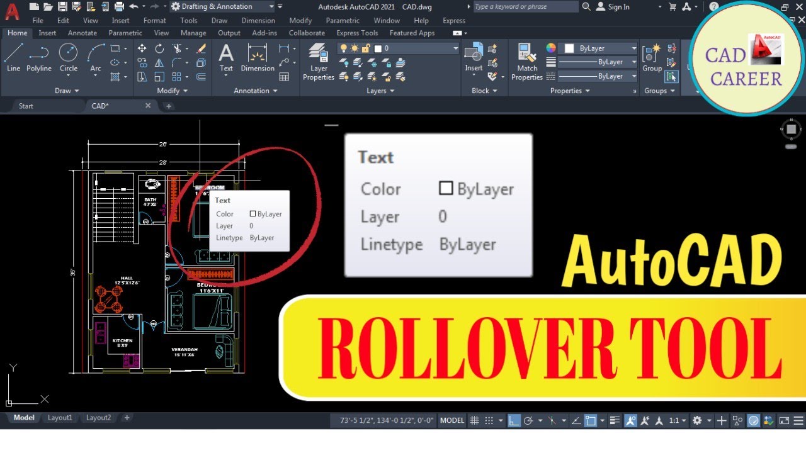Click the ViewCube in drawing area
This screenshot has width=806, height=453.
coord(791,130)
